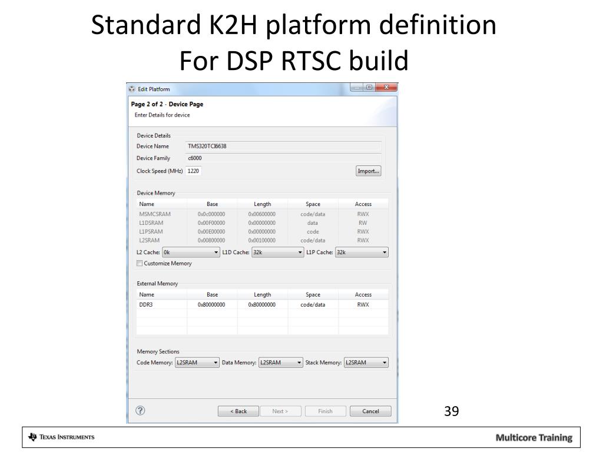Image resolution: width=603 pixels, height=452 pixels.
Task: Select the L1DSRAM memory row
Action: 262,223
